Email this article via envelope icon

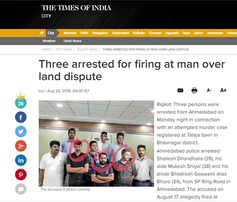tap(180, 90)
